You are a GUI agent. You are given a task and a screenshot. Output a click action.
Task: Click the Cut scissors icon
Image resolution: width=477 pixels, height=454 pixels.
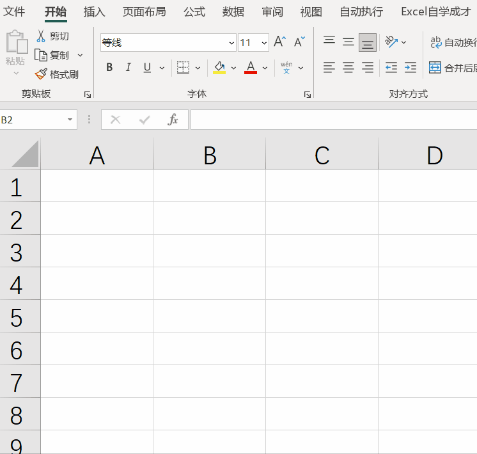click(41, 36)
